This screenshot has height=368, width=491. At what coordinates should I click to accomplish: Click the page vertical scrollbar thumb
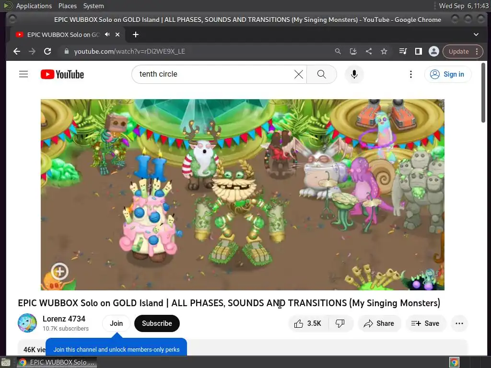[483, 92]
